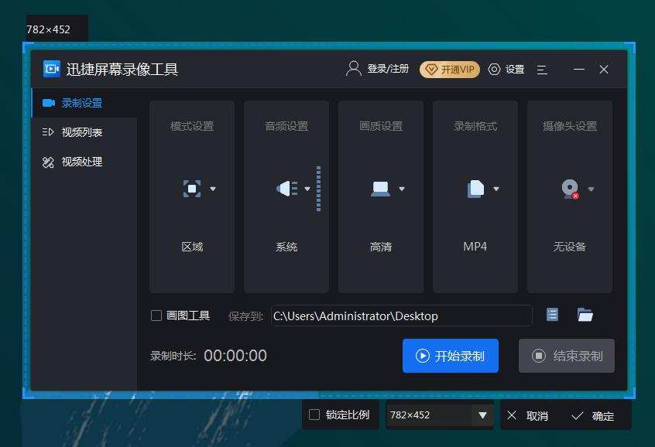Click the 迅捷屏幕录像工具 app logo icon
Screen dimensions: 655x447
pyautogui.click(x=52, y=69)
